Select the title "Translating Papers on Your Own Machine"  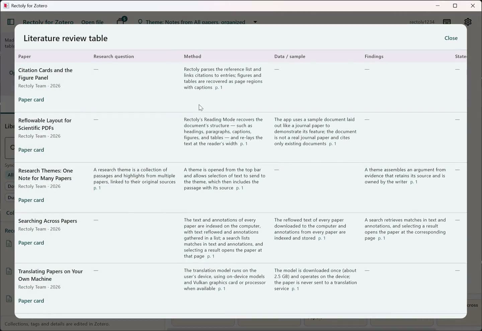[51, 275]
